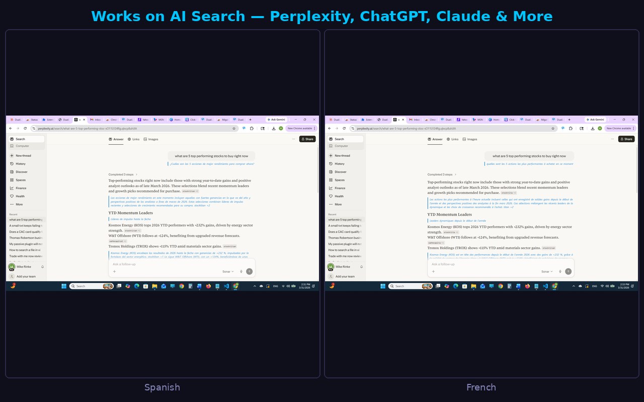Expand 'Completed 3 steps' in the French screenshot

(442, 174)
